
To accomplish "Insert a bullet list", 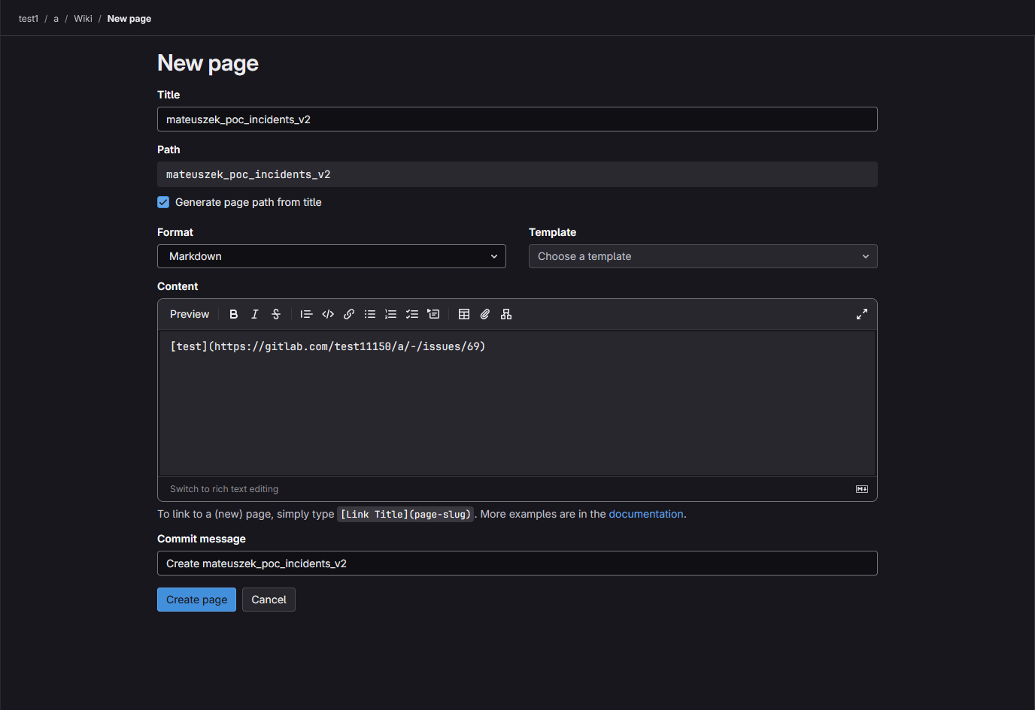I will (370, 314).
